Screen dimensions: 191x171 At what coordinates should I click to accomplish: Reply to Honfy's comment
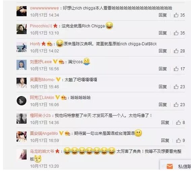click(x=163, y=51)
